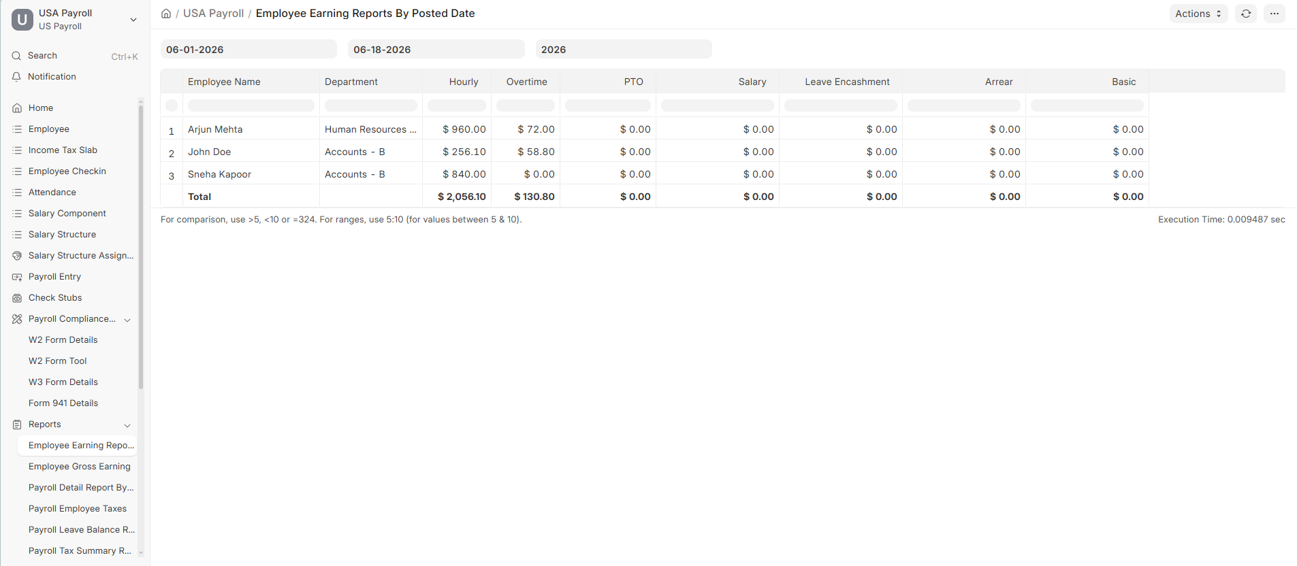Go to Income Tax Slab

click(63, 150)
